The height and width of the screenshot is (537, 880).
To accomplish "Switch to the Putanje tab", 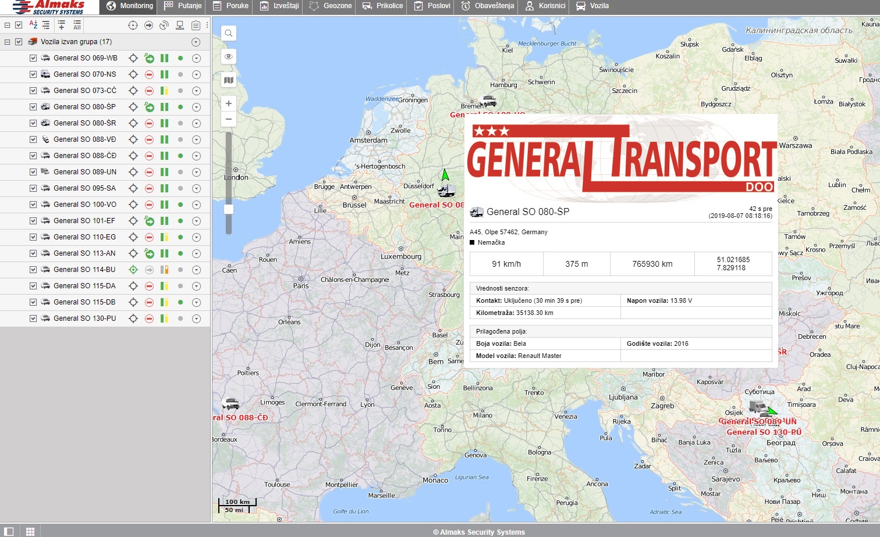I will (183, 6).
